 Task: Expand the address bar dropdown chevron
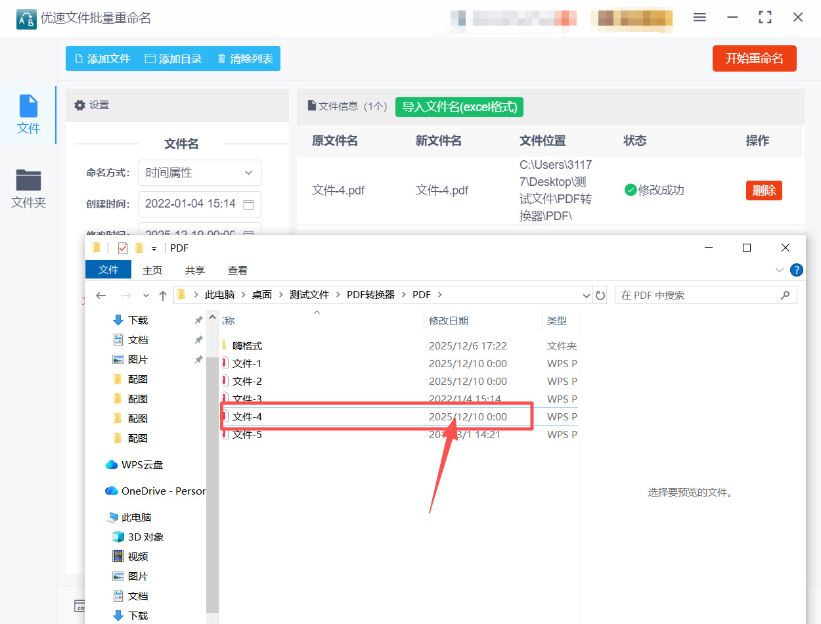pyautogui.click(x=586, y=295)
